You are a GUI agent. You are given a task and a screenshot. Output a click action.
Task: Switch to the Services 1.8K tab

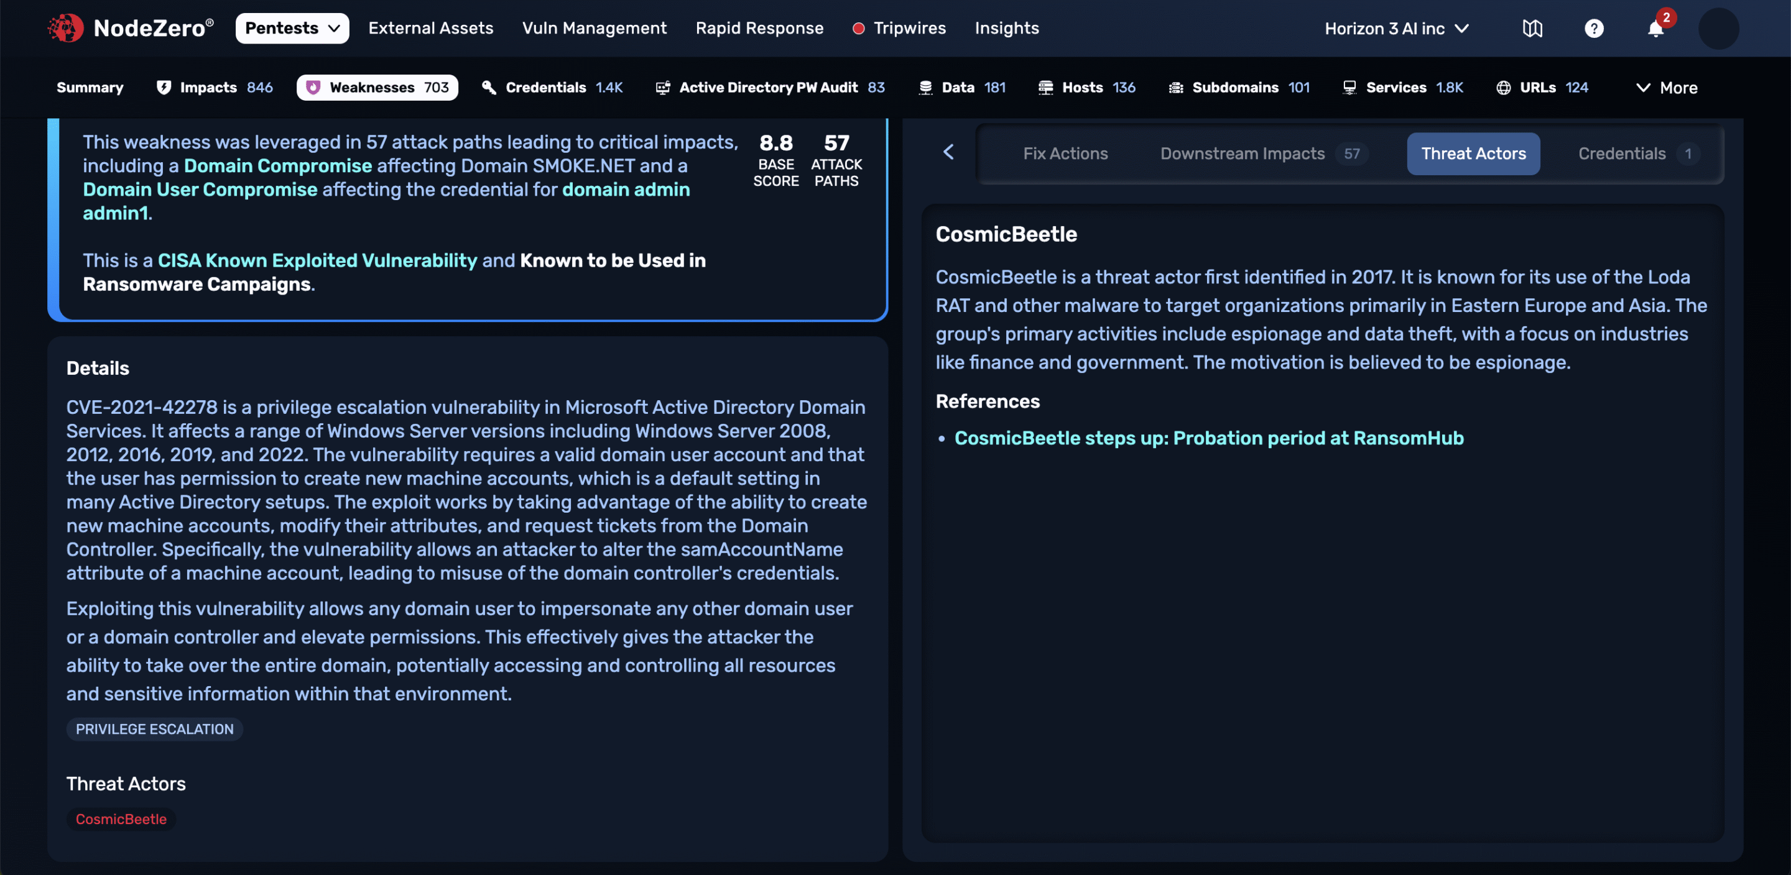coord(1402,88)
